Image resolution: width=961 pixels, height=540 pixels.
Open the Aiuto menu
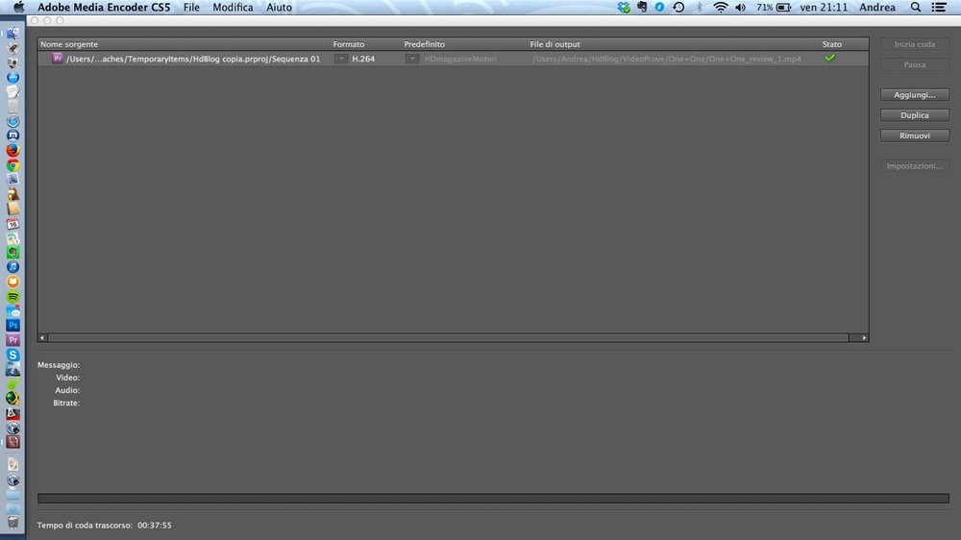279,8
